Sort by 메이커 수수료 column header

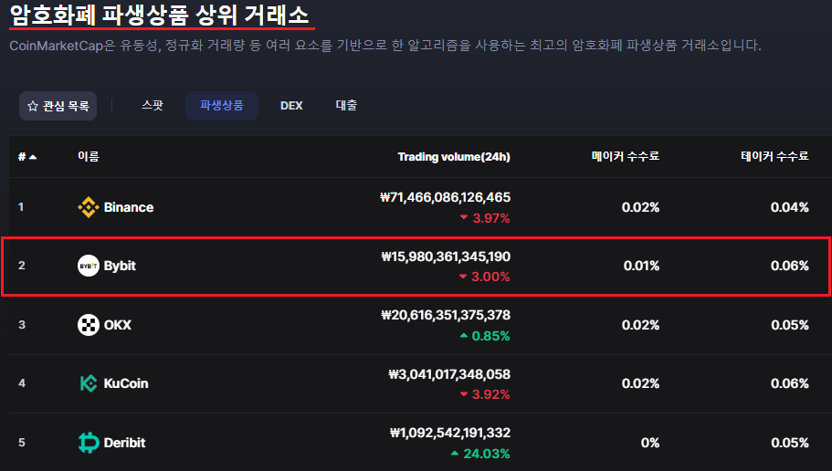pyautogui.click(x=625, y=156)
